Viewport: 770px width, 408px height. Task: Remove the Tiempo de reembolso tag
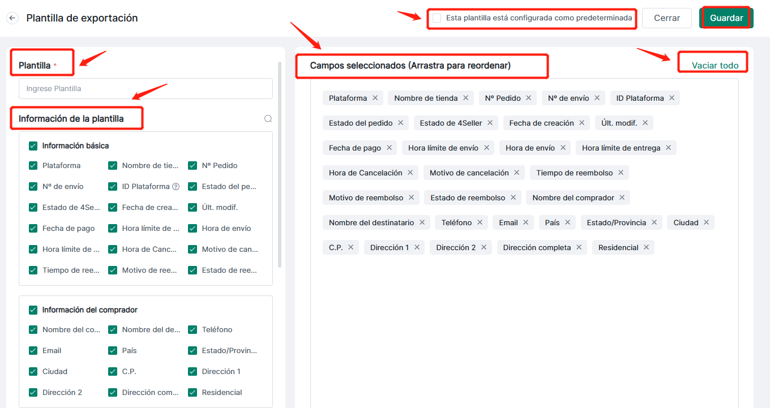(621, 173)
